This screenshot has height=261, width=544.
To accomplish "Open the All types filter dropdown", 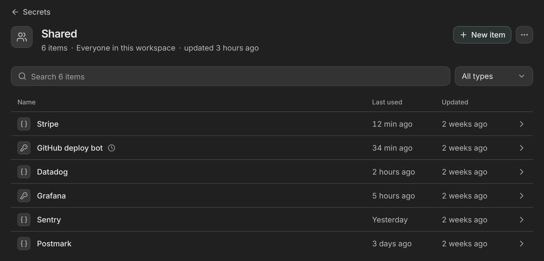I will tap(493, 76).
